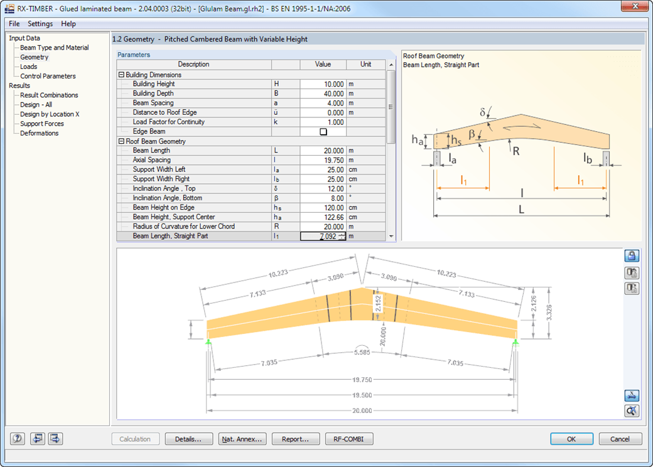Click the Beam Spacing value 4.000
The image size is (653, 467).
(323, 103)
